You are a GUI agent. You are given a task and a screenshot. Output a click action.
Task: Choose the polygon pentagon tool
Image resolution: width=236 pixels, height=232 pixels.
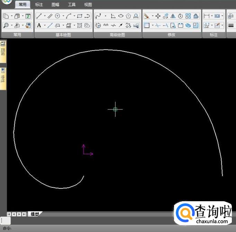tap(128, 16)
